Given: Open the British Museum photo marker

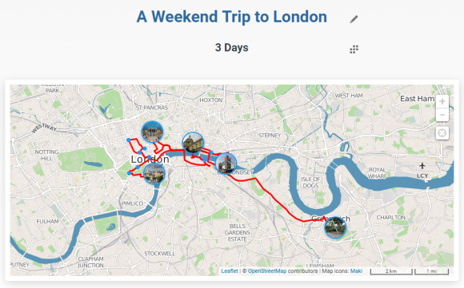Looking at the screenshot, I should pyautogui.click(x=152, y=132).
